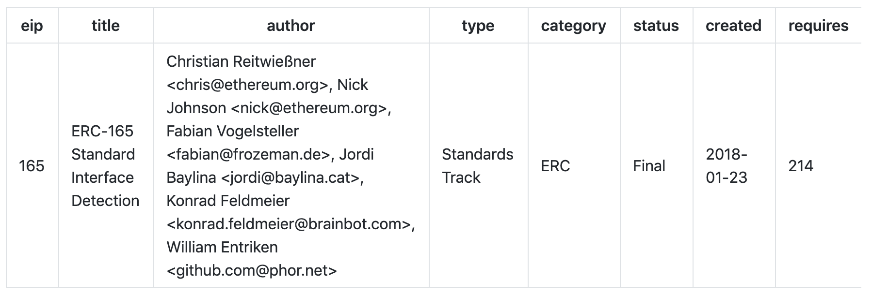Click the 'requires' column header
The image size is (872, 295).
tap(818, 26)
